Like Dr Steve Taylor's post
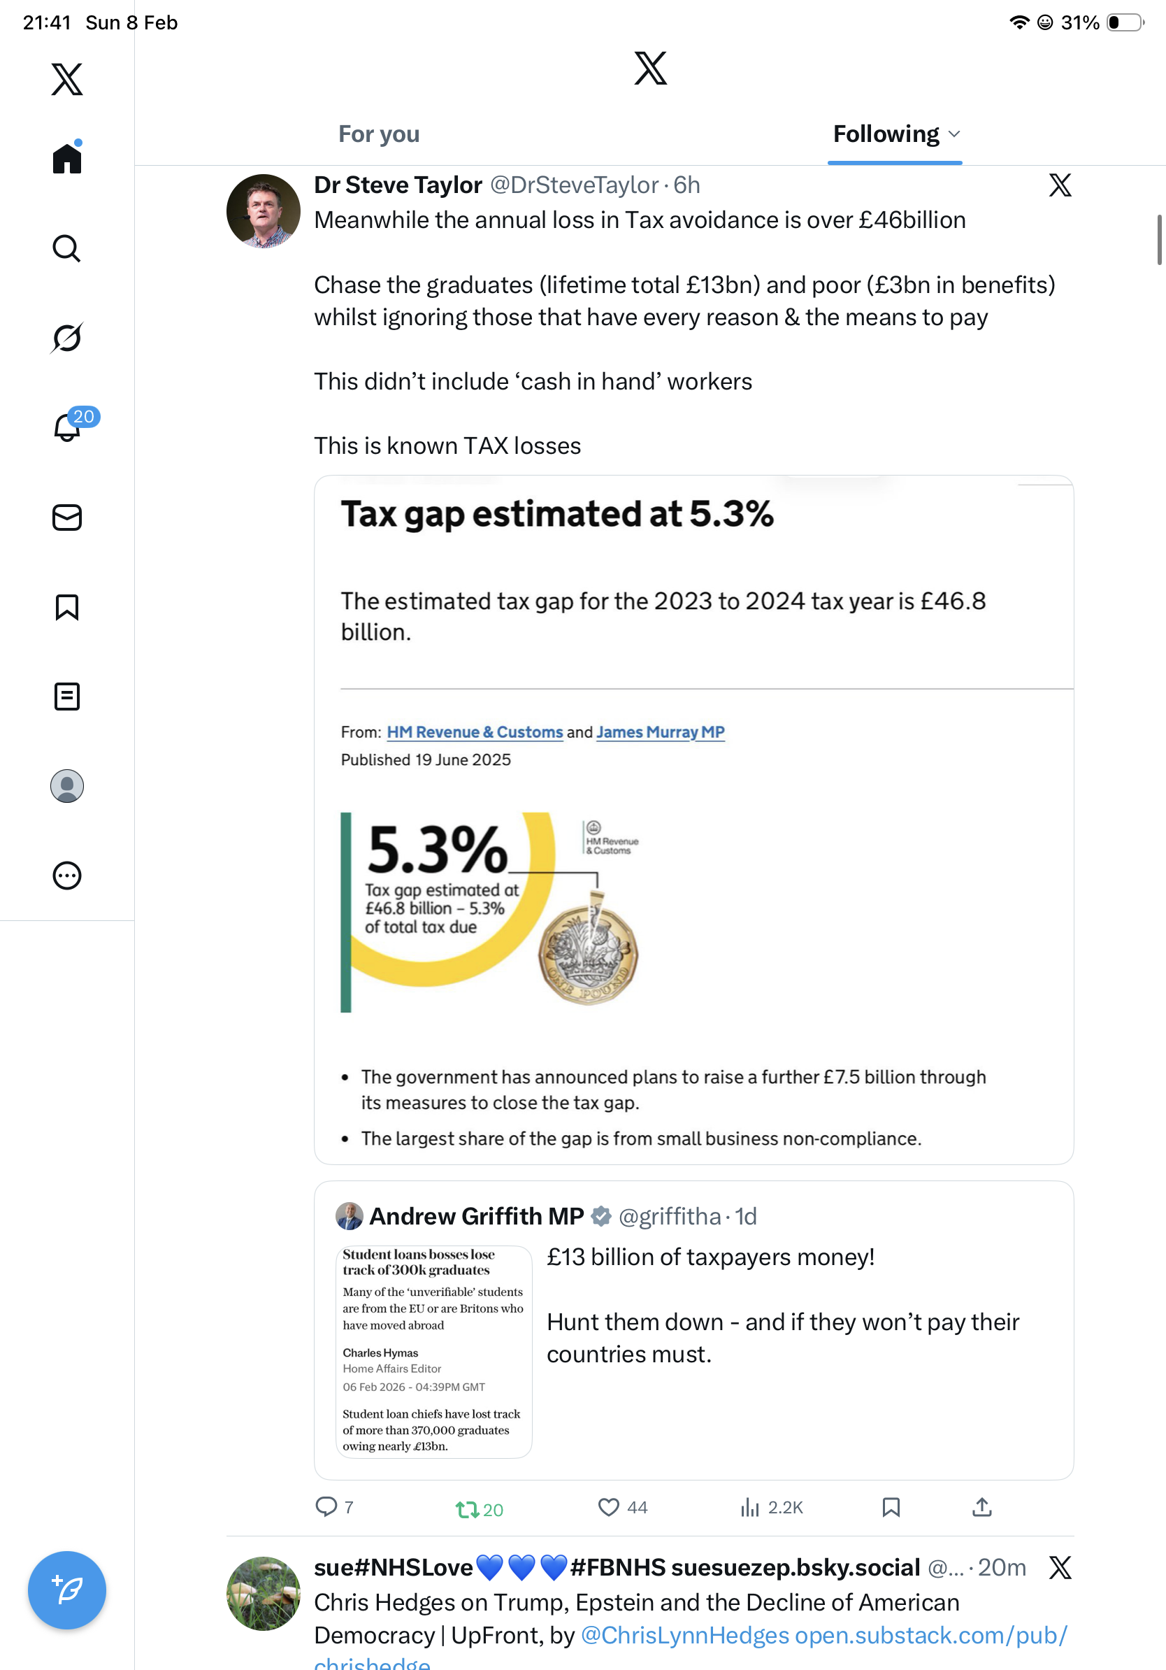The image size is (1166, 1670). (608, 1507)
